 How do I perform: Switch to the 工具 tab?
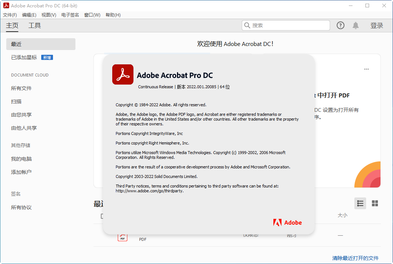coord(34,25)
